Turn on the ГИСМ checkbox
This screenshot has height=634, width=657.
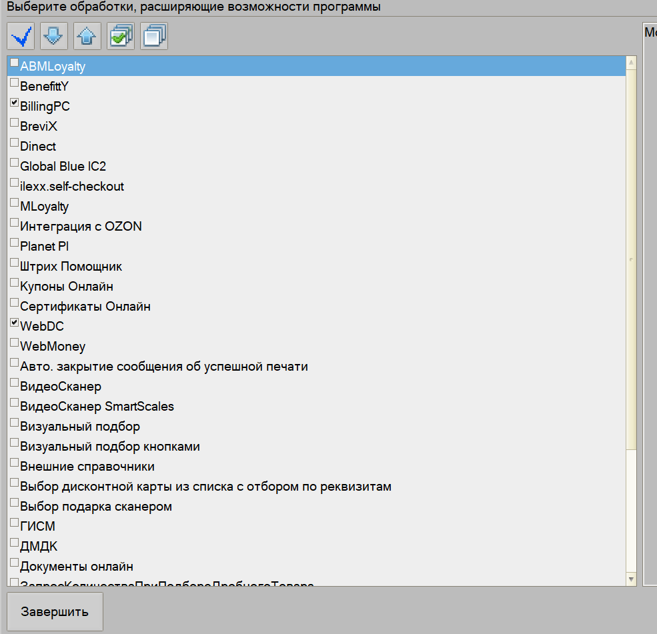14,523
